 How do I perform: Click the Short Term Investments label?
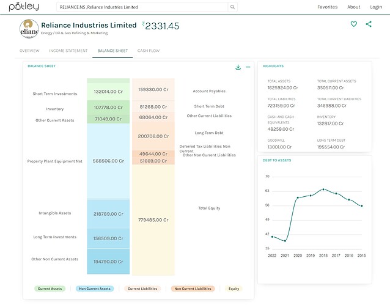[55, 94]
